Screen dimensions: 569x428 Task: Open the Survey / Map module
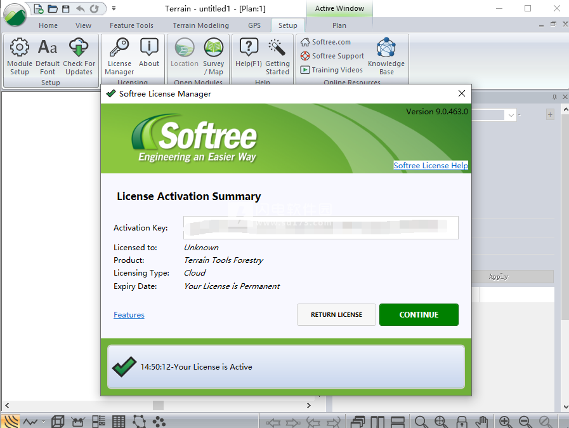coord(214,57)
